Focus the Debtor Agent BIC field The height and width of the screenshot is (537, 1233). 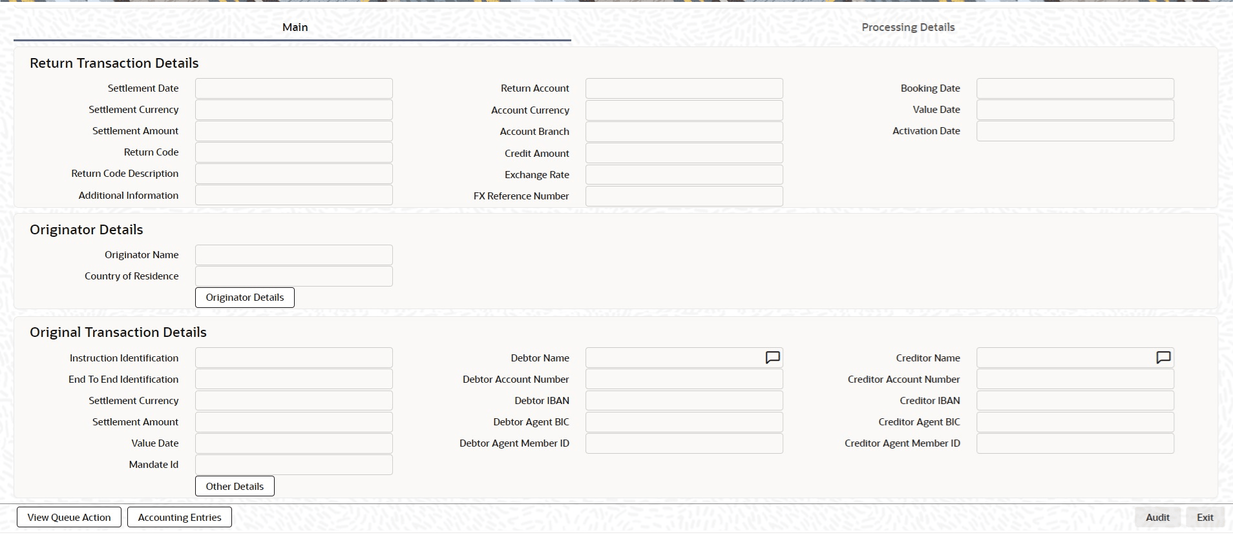(684, 422)
